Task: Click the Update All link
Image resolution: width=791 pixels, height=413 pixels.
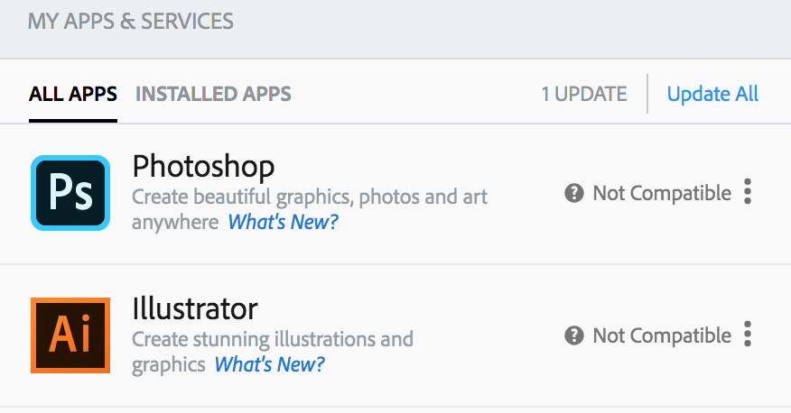Action: tap(712, 94)
